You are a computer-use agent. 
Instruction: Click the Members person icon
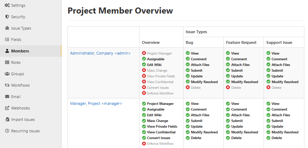pyautogui.click(x=7, y=51)
